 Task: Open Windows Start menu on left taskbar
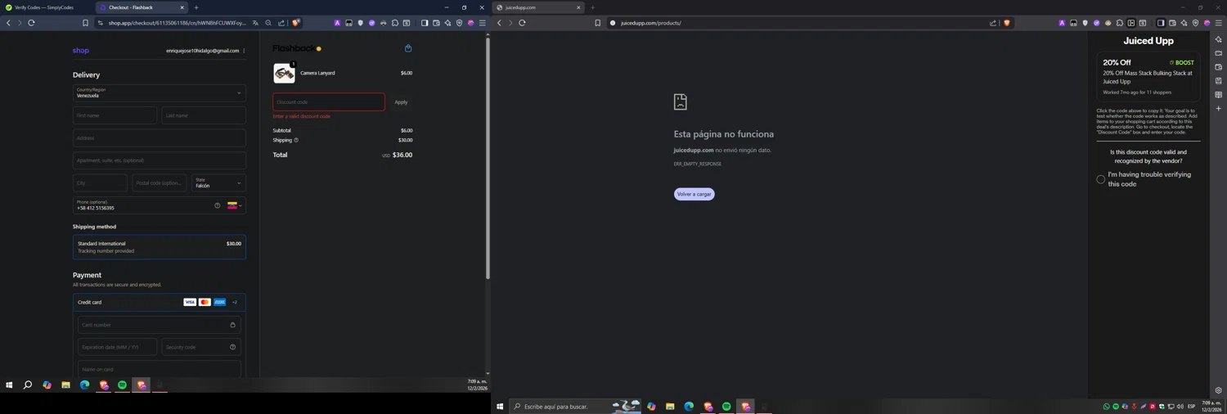pyautogui.click(x=9, y=385)
